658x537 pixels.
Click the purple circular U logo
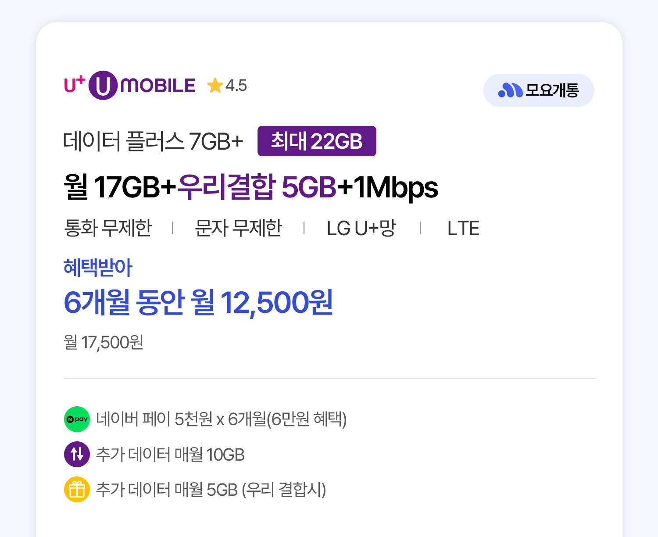pos(103,86)
